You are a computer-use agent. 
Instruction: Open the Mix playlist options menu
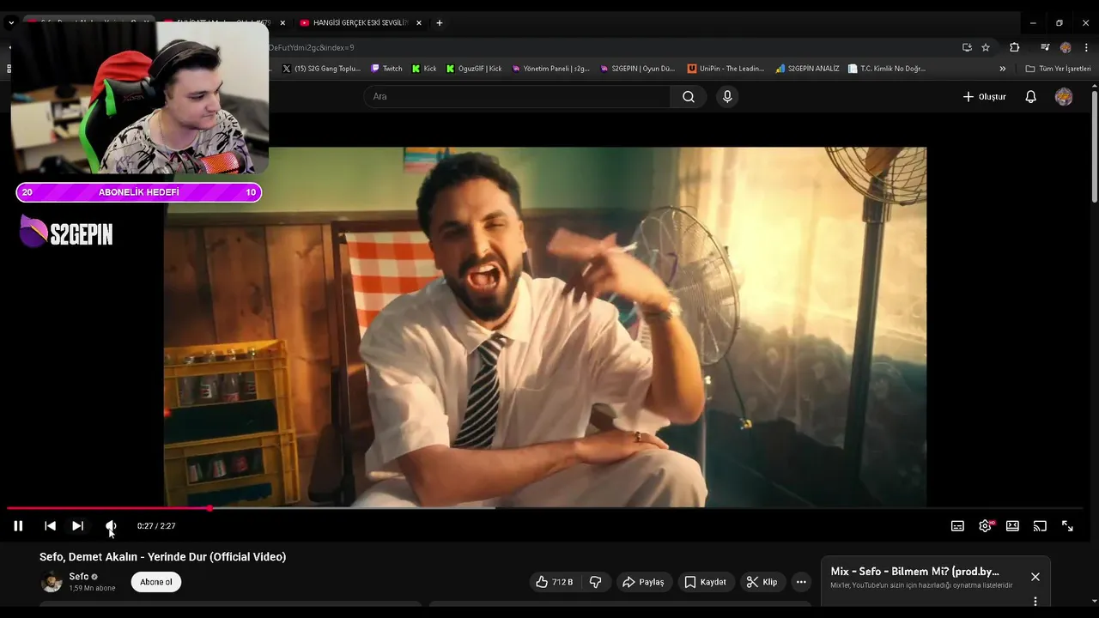pyautogui.click(x=1035, y=602)
